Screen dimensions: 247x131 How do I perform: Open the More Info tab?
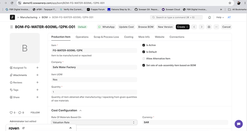click(144, 37)
